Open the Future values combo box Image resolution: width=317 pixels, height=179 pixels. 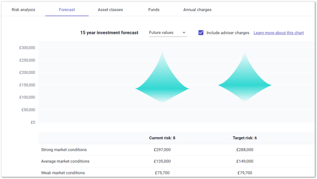[x=168, y=33]
